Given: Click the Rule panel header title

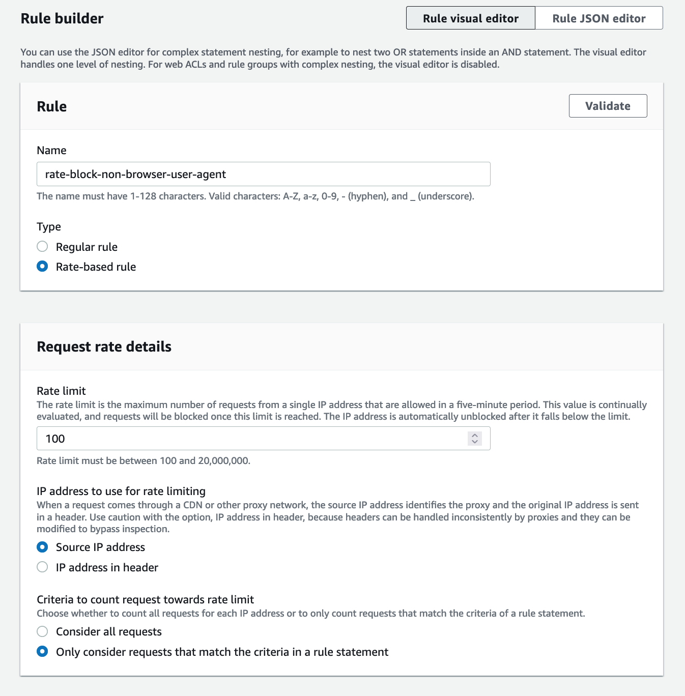Looking at the screenshot, I should (52, 106).
